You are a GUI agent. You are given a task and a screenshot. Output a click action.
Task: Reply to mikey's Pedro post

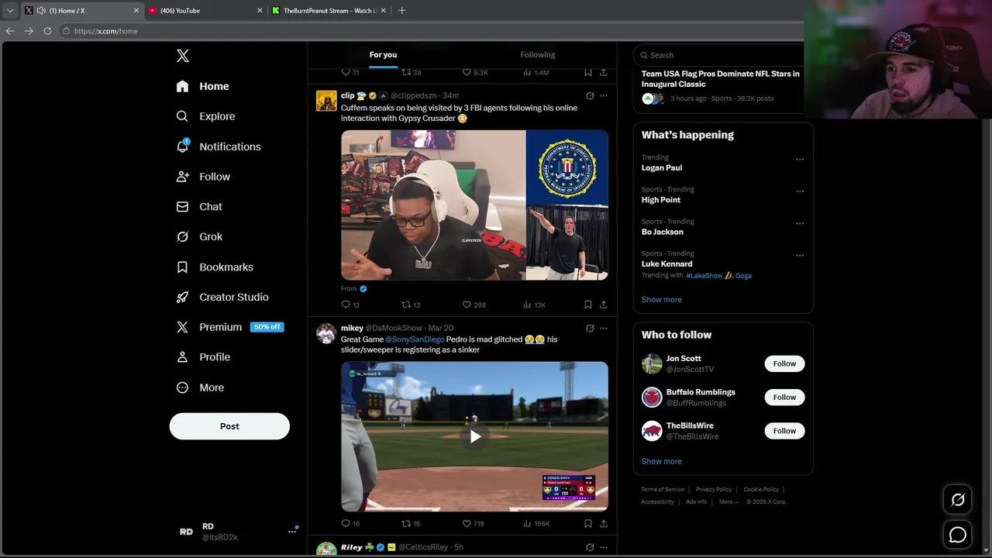pyautogui.click(x=350, y=523)
